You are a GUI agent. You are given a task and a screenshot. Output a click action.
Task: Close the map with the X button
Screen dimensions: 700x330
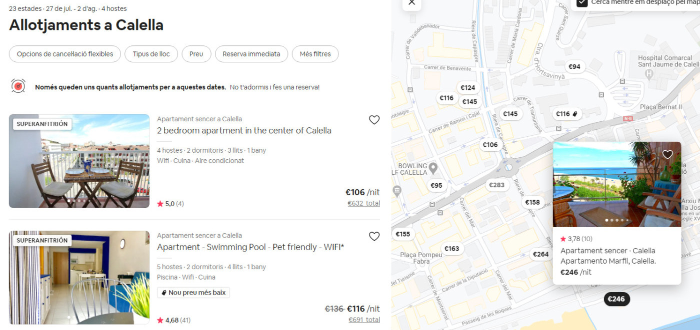coord(411,2)
